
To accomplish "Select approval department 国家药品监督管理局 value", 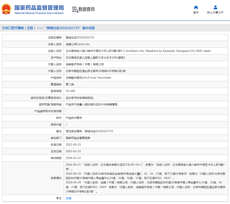I will pos(78,138).
